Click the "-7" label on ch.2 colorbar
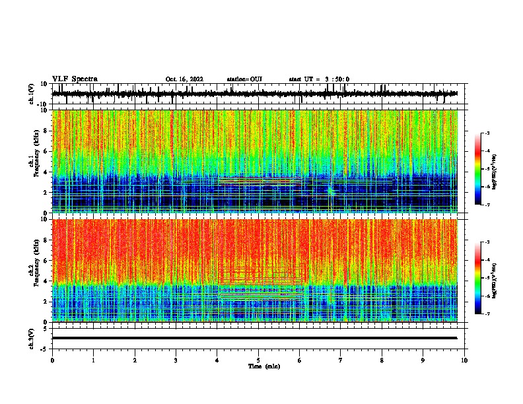Screen dimensions: 523x404 point(487,314)
